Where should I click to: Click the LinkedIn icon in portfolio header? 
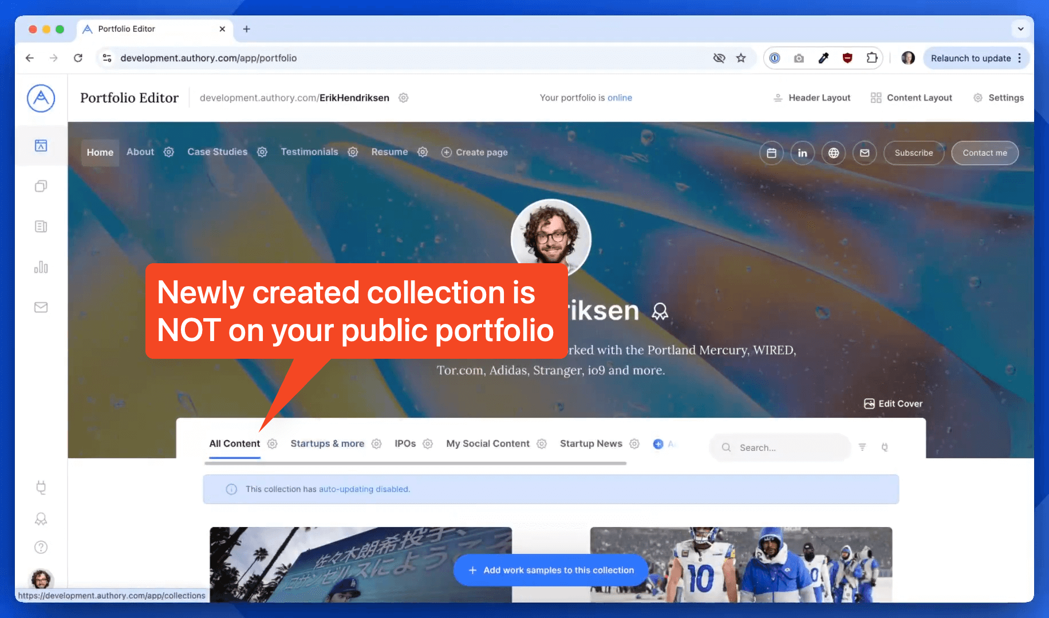point(802,153)
